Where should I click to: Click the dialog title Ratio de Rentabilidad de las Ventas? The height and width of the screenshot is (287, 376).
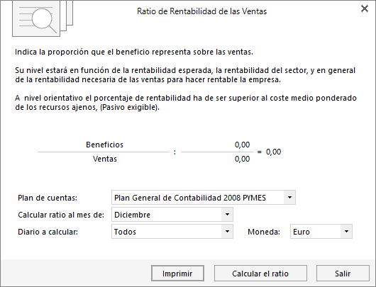(201, 11)
